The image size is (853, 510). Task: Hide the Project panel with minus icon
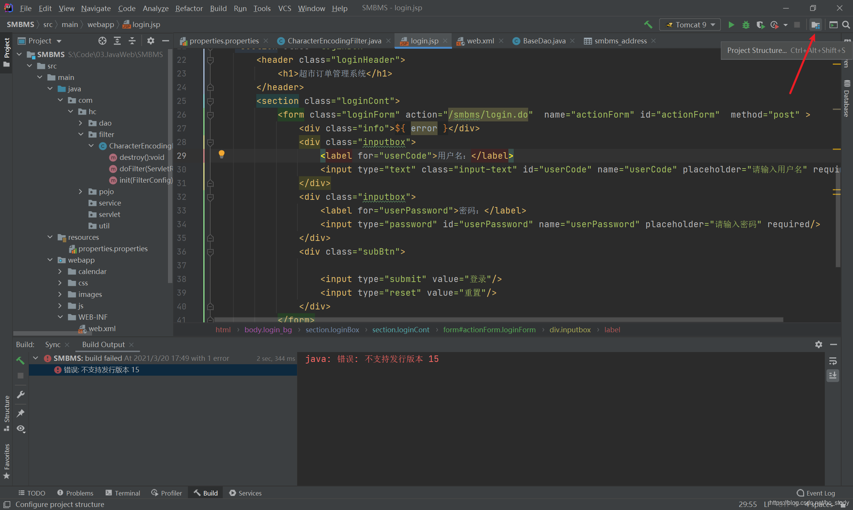(x=165, y=41)
